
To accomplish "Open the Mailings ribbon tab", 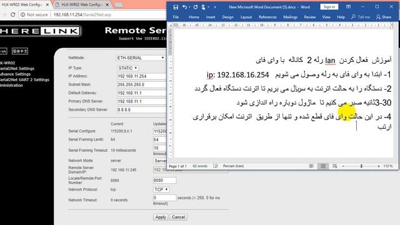I will point(290,17).
